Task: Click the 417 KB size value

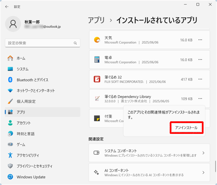Action: [187, 79]
